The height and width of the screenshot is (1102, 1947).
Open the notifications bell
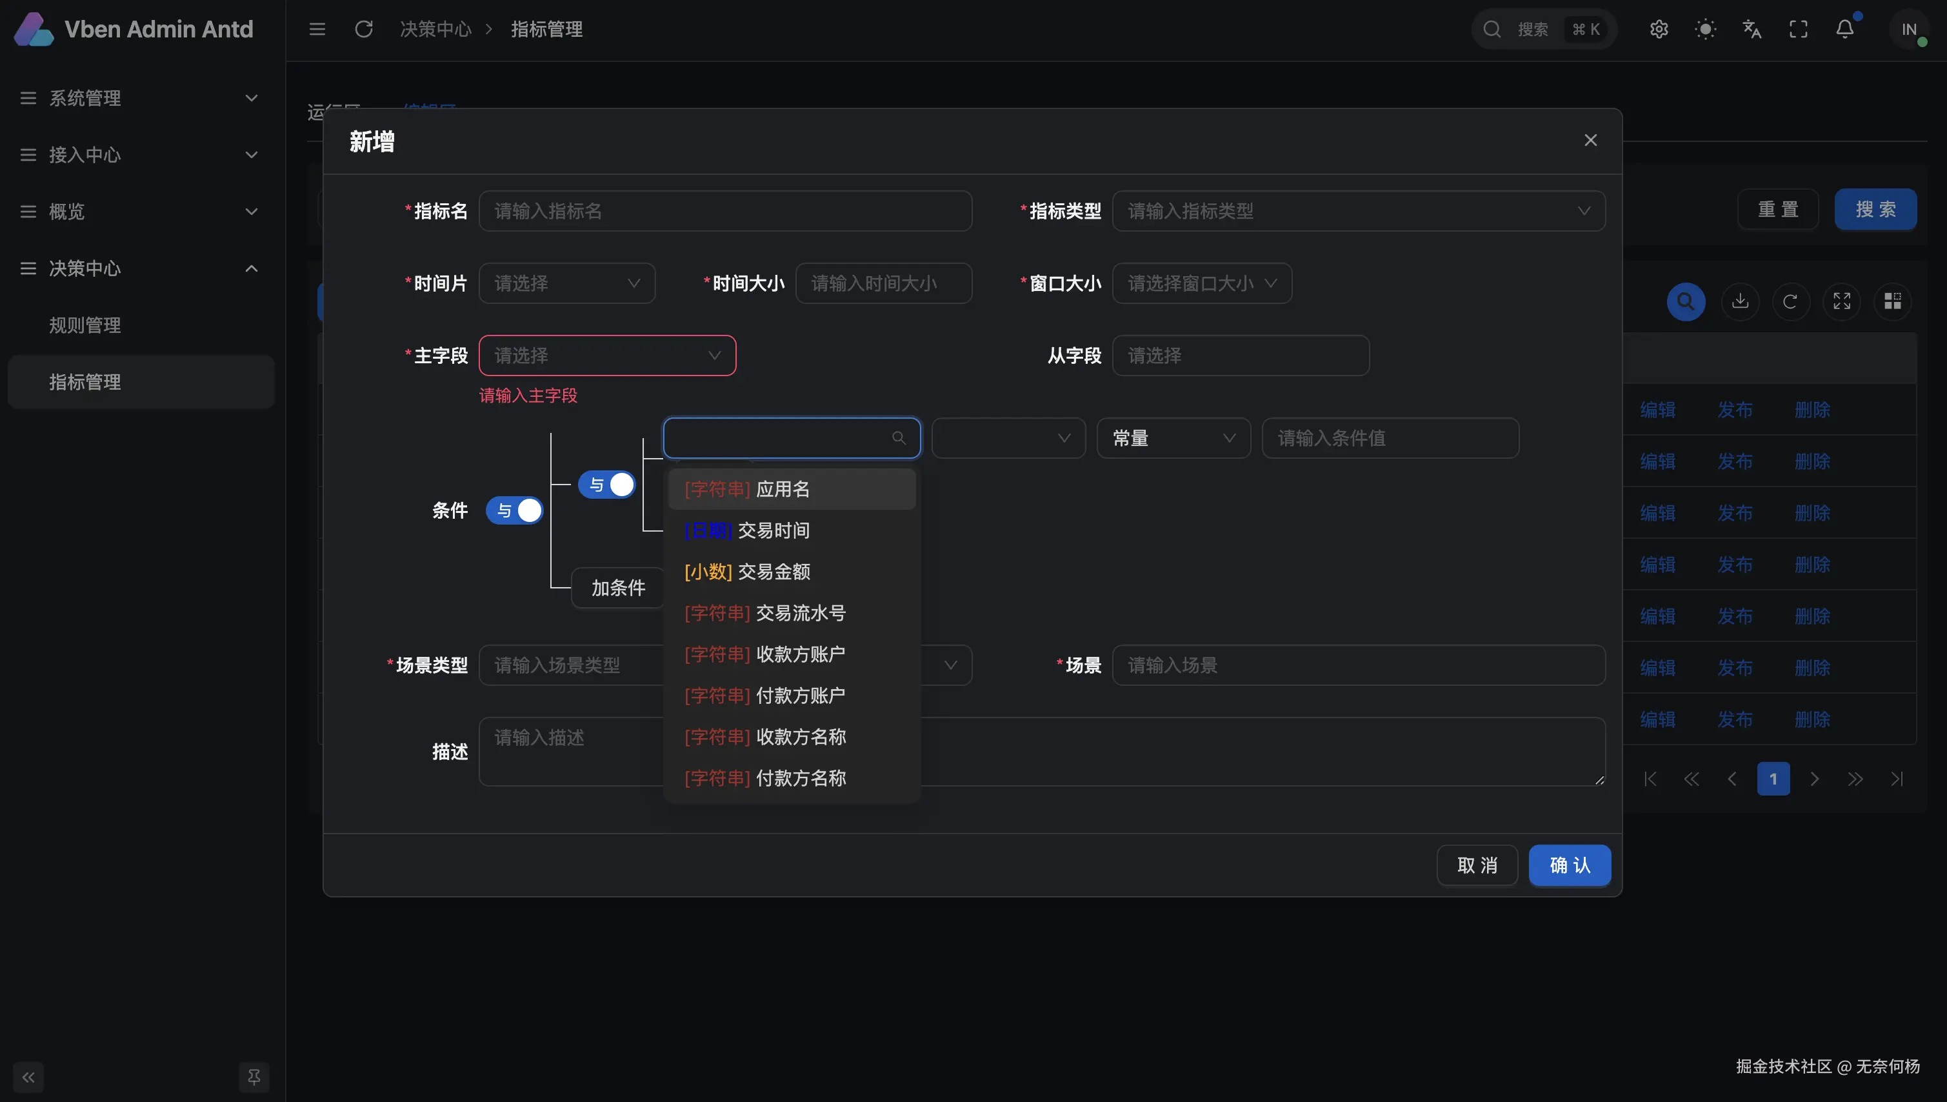1845,30
